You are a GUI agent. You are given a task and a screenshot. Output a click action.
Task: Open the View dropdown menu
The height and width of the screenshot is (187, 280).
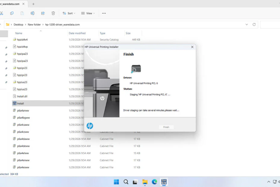tap(88, 13)
